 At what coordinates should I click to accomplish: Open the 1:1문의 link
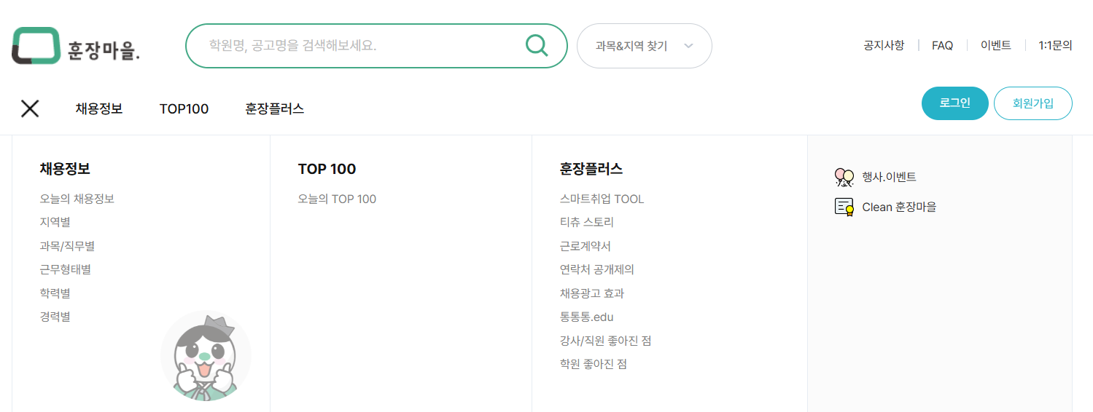1055,45
